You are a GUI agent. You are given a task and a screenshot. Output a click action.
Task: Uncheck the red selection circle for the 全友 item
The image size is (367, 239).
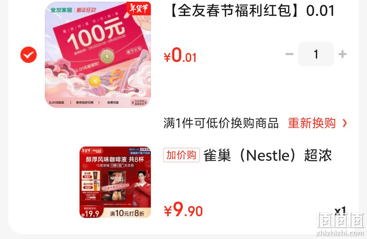point(29,55)
